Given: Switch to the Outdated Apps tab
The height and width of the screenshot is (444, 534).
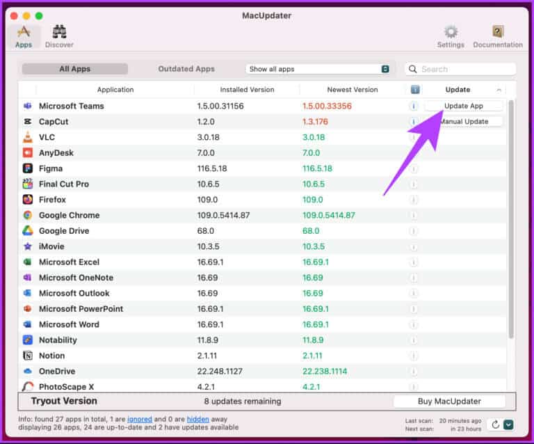Looking at the screenshot, I should click(186, 69).
